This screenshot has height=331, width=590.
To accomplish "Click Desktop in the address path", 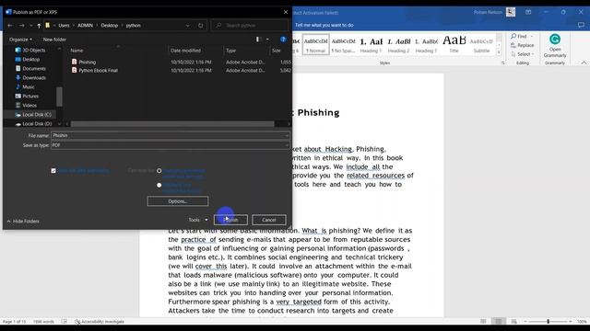I will [110, 26].
